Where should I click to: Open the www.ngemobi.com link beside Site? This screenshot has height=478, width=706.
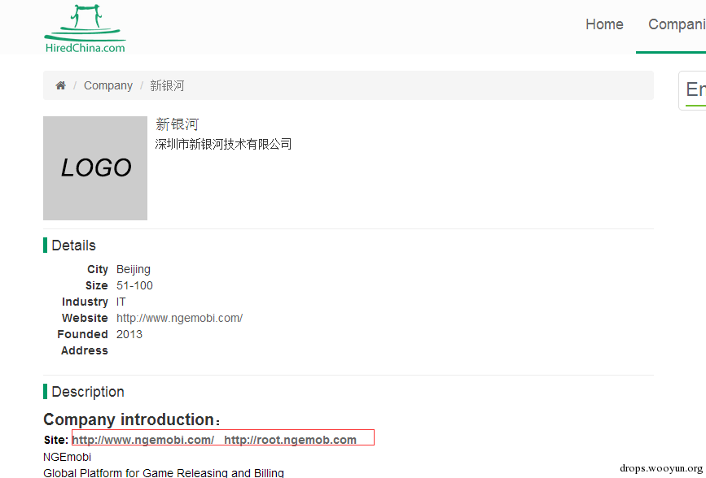click(x=143, y=440)
